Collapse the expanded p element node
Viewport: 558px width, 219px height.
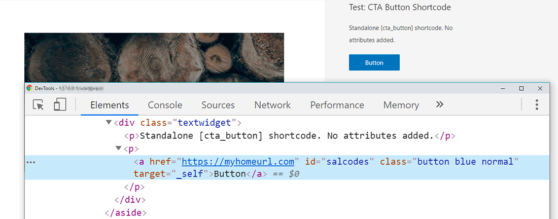[119, 149]
